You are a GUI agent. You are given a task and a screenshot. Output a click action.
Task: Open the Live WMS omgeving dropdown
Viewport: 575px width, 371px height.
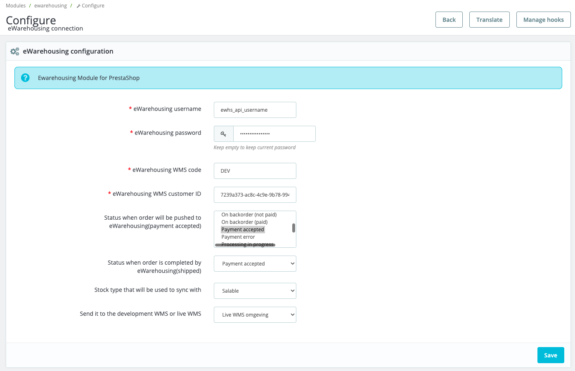(x=255, y=315)
